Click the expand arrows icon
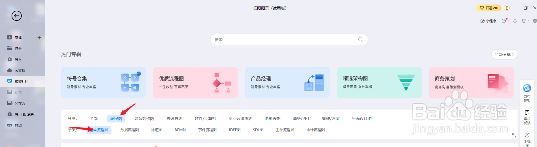537x147 pixels. (514, 135)
